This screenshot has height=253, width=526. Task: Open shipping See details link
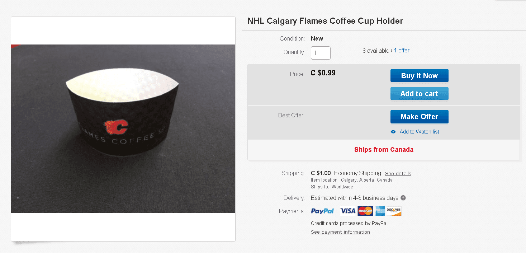[398, 174]
